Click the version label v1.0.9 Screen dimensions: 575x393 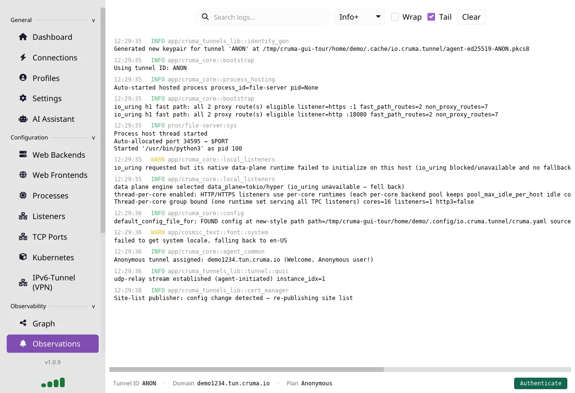pyautogui.click(x=53, y=362)
